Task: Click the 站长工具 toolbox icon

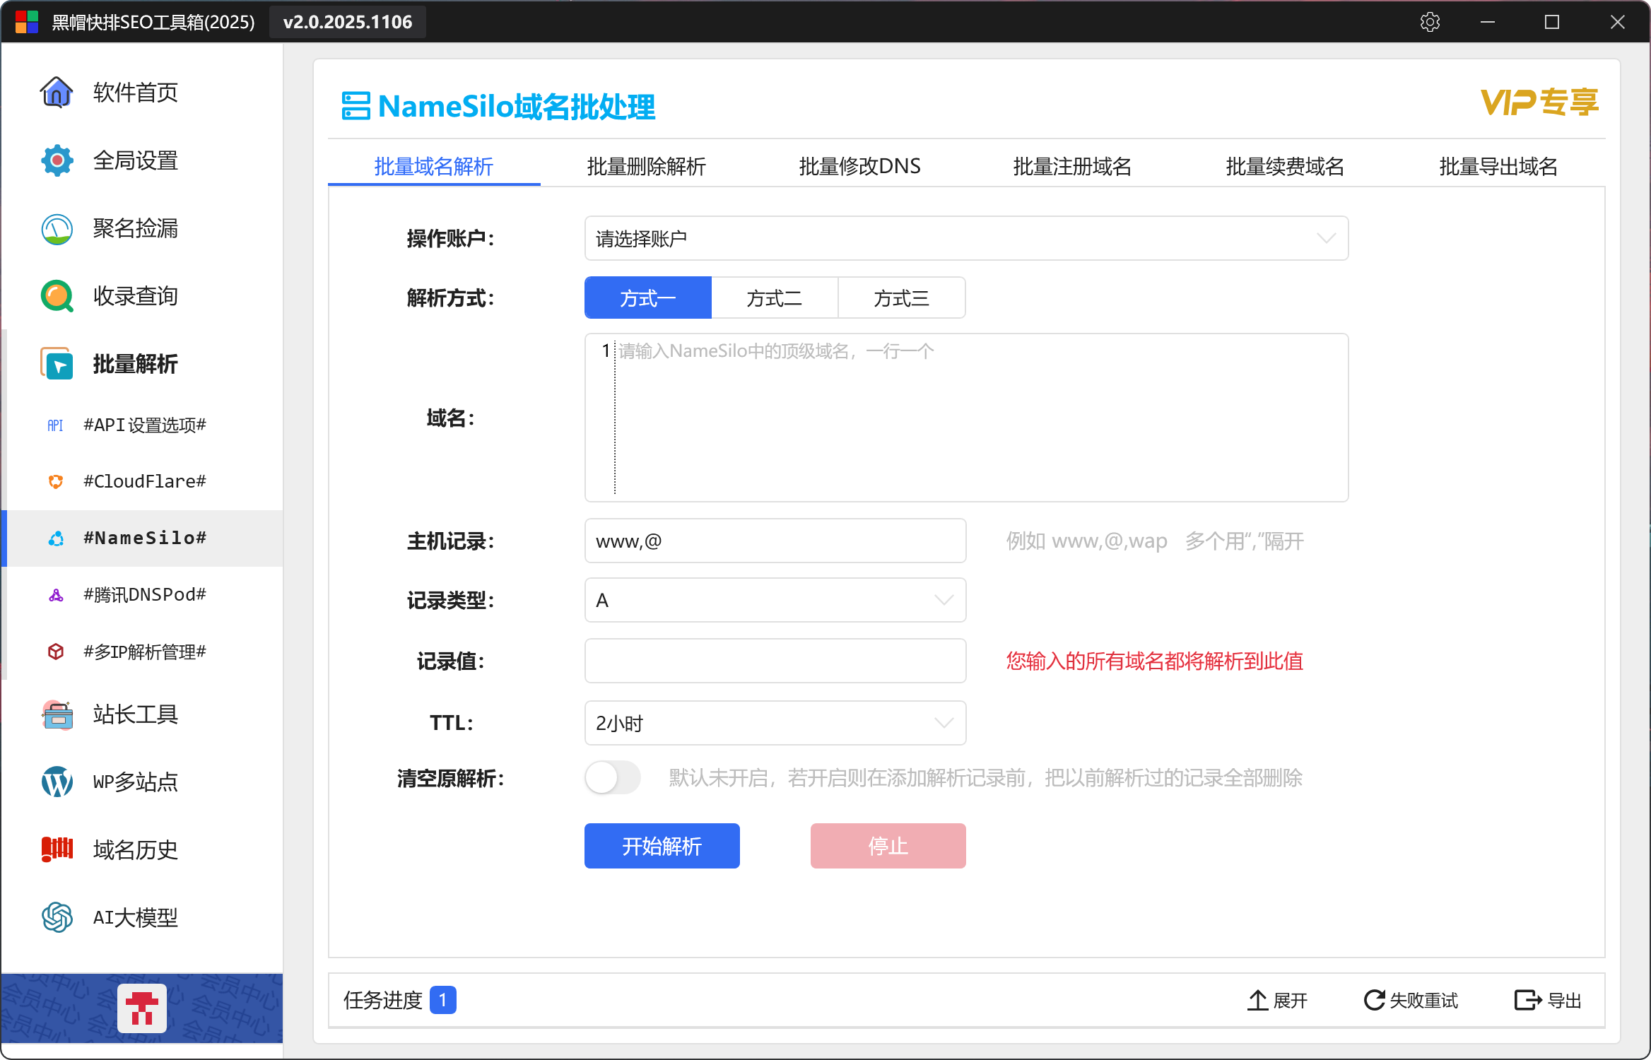Action: (x=57, y=715)
